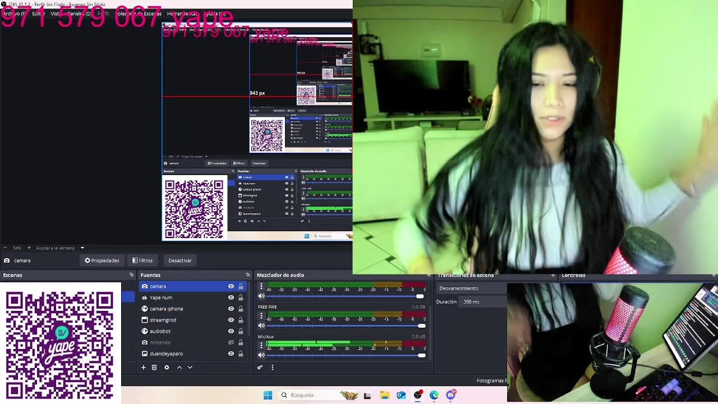Remove selected source with the trash icon

click(x=154, y=368)
